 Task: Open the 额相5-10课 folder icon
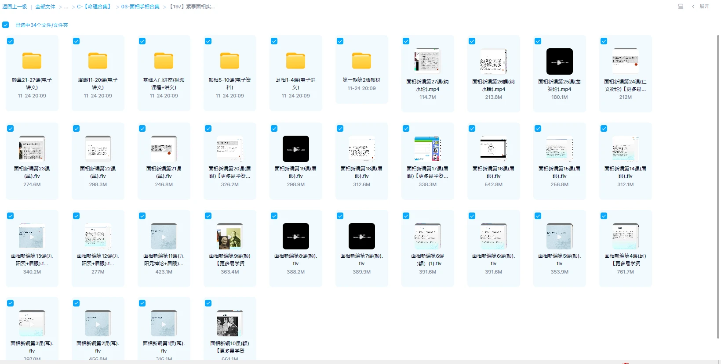(x=229, y=61)
